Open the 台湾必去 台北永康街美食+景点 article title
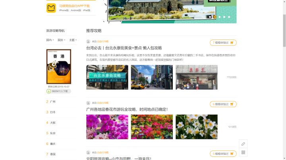The image size is (286, 160). pos(124,48)
